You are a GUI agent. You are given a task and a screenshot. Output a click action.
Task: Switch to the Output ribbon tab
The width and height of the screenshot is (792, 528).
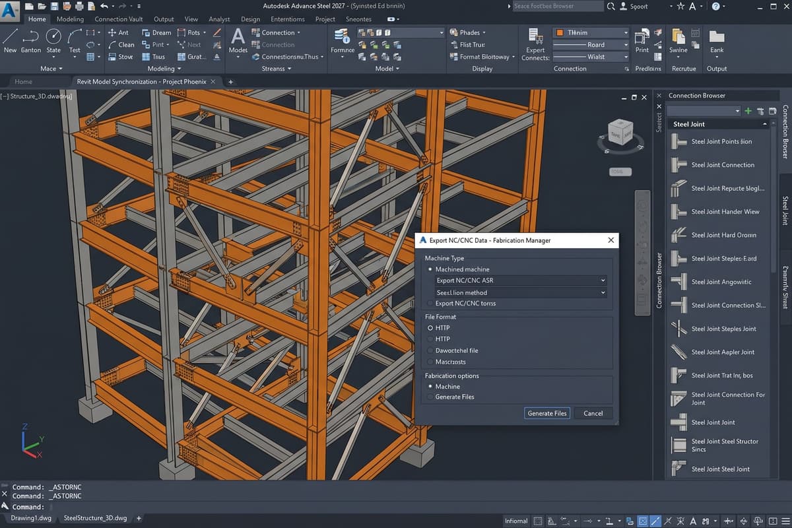click(164, 19)
